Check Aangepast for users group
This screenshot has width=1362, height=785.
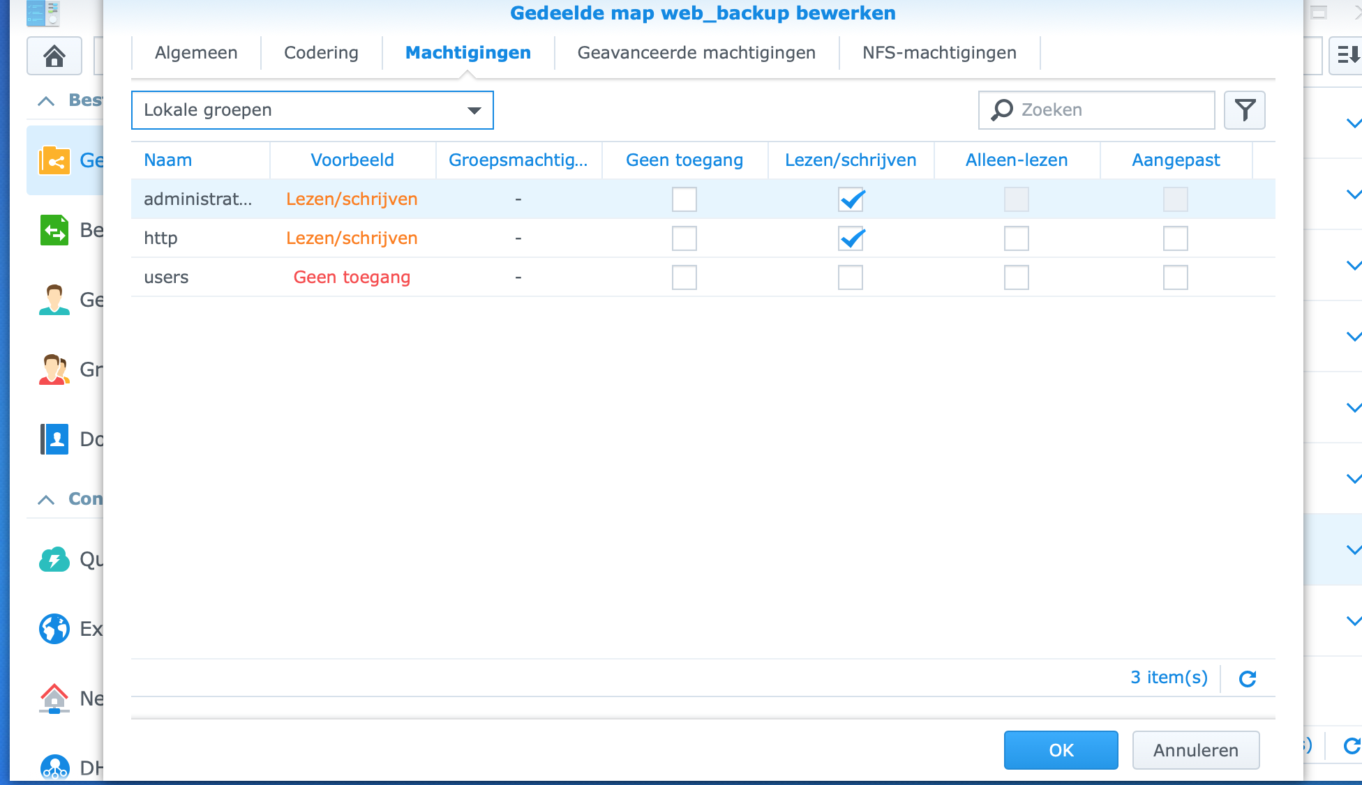[1176, 277]
